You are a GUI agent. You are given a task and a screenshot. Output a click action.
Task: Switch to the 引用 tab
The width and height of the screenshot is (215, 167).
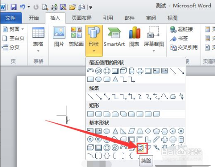pyautogui.click(x=108, y=18)
